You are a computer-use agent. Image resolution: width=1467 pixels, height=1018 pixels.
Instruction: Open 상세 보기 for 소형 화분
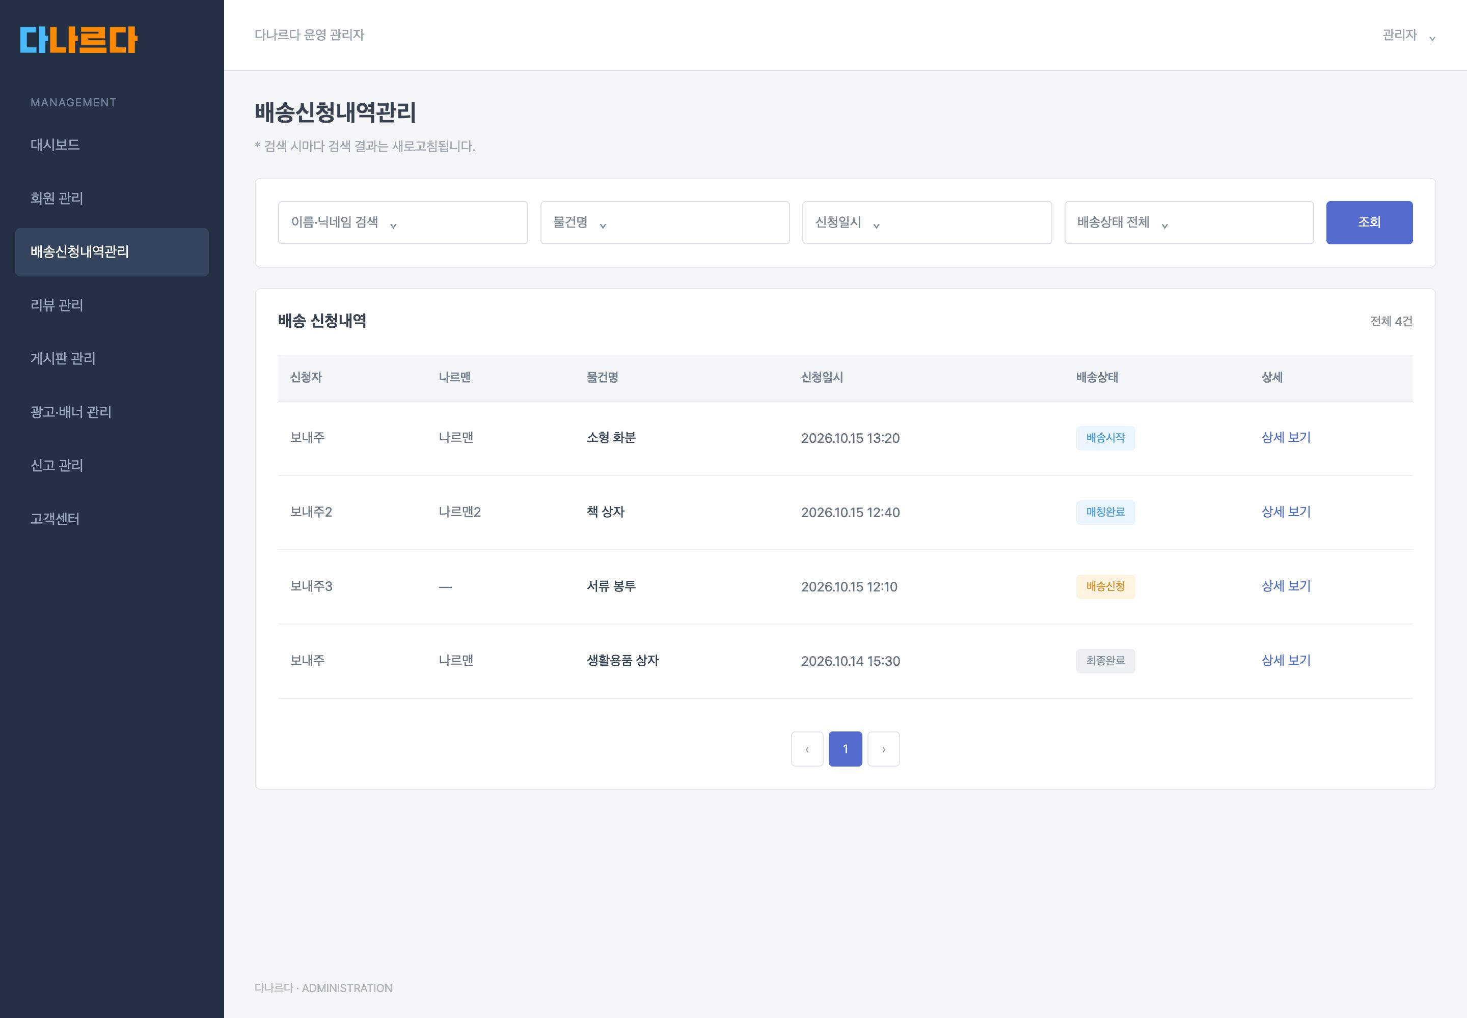pos(1286,438)
